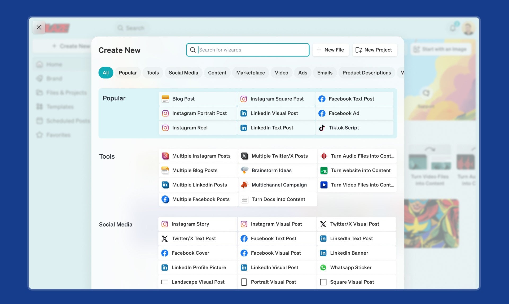The image size is (509, 304).
Task: Close the Create New dialog
Action: (x=39, y=27)
